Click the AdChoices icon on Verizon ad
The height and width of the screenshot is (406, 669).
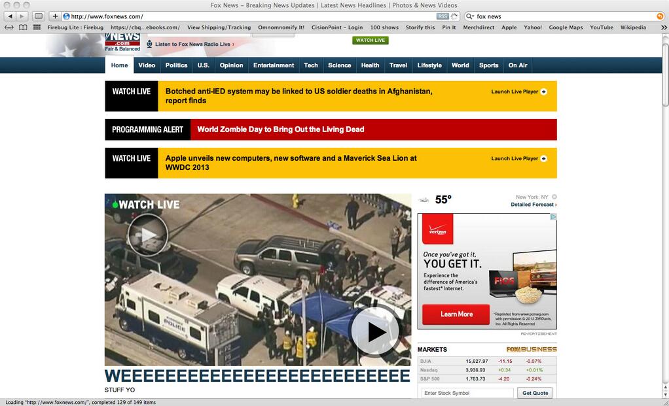553,217
